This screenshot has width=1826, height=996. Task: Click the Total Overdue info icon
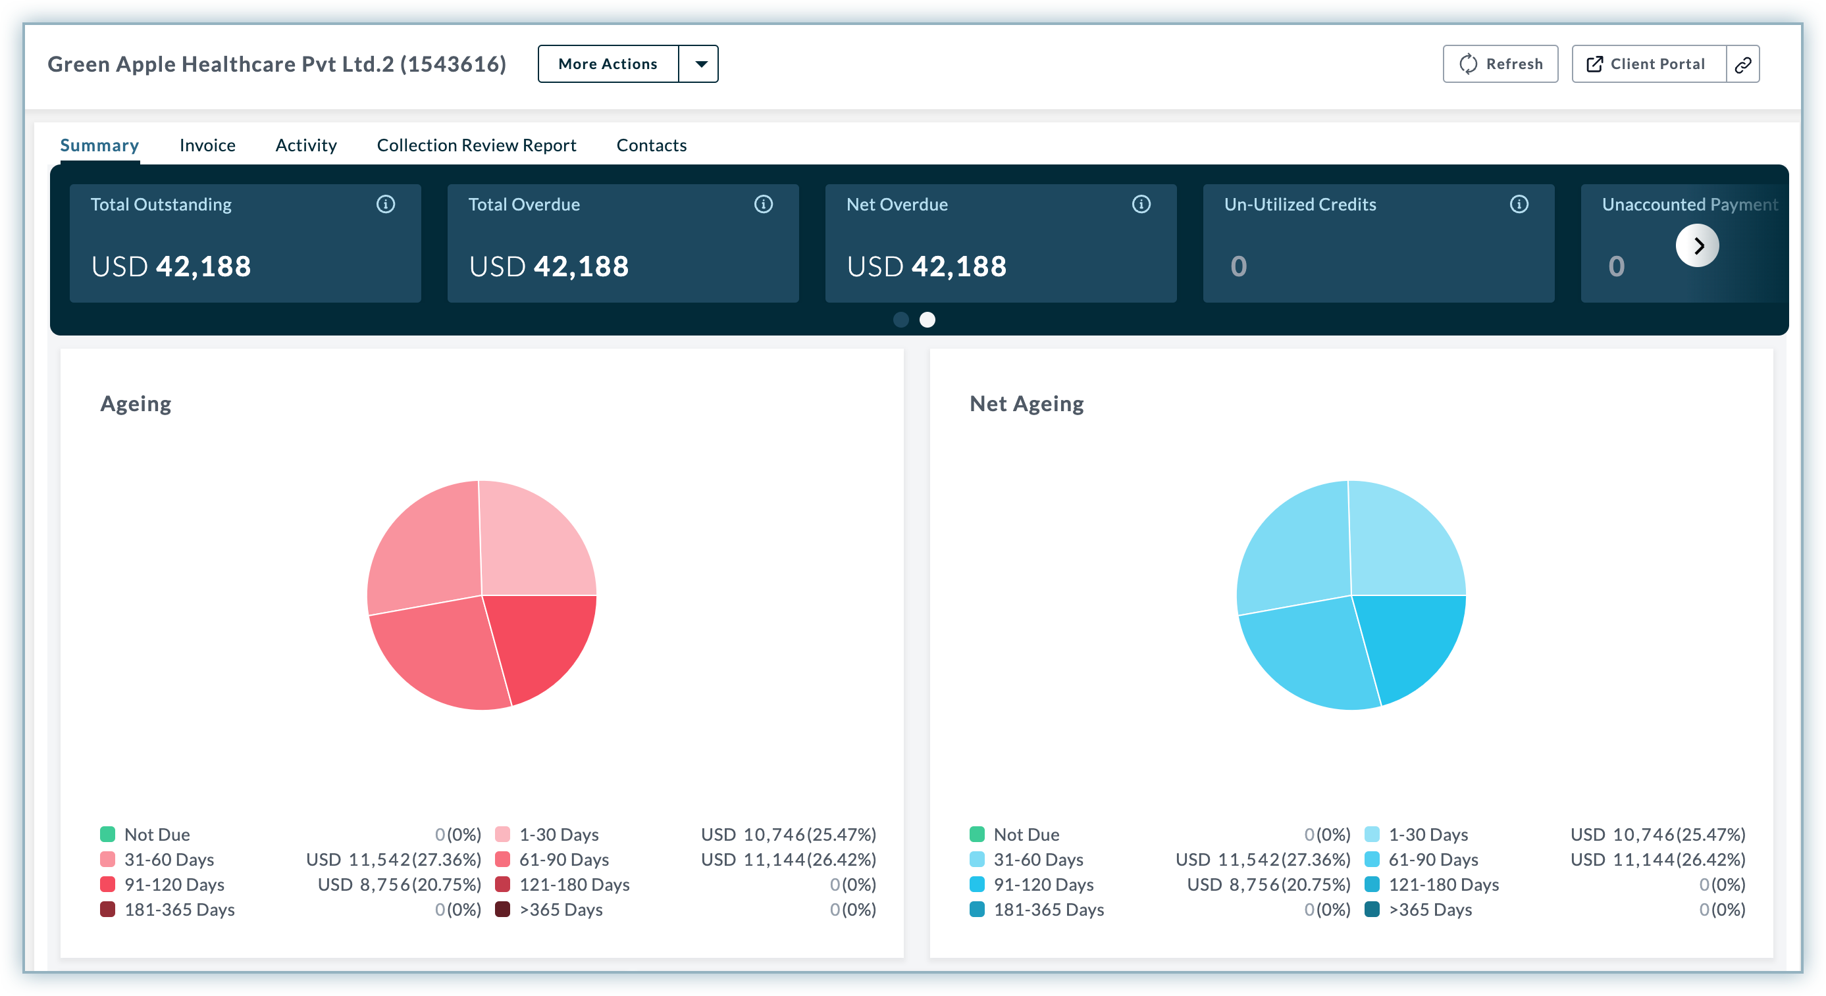coord(764,204)
